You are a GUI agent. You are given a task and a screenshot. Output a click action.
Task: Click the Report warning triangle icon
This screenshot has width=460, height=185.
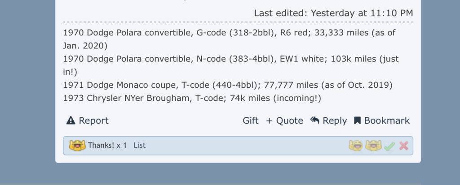(x=71, y=120)
